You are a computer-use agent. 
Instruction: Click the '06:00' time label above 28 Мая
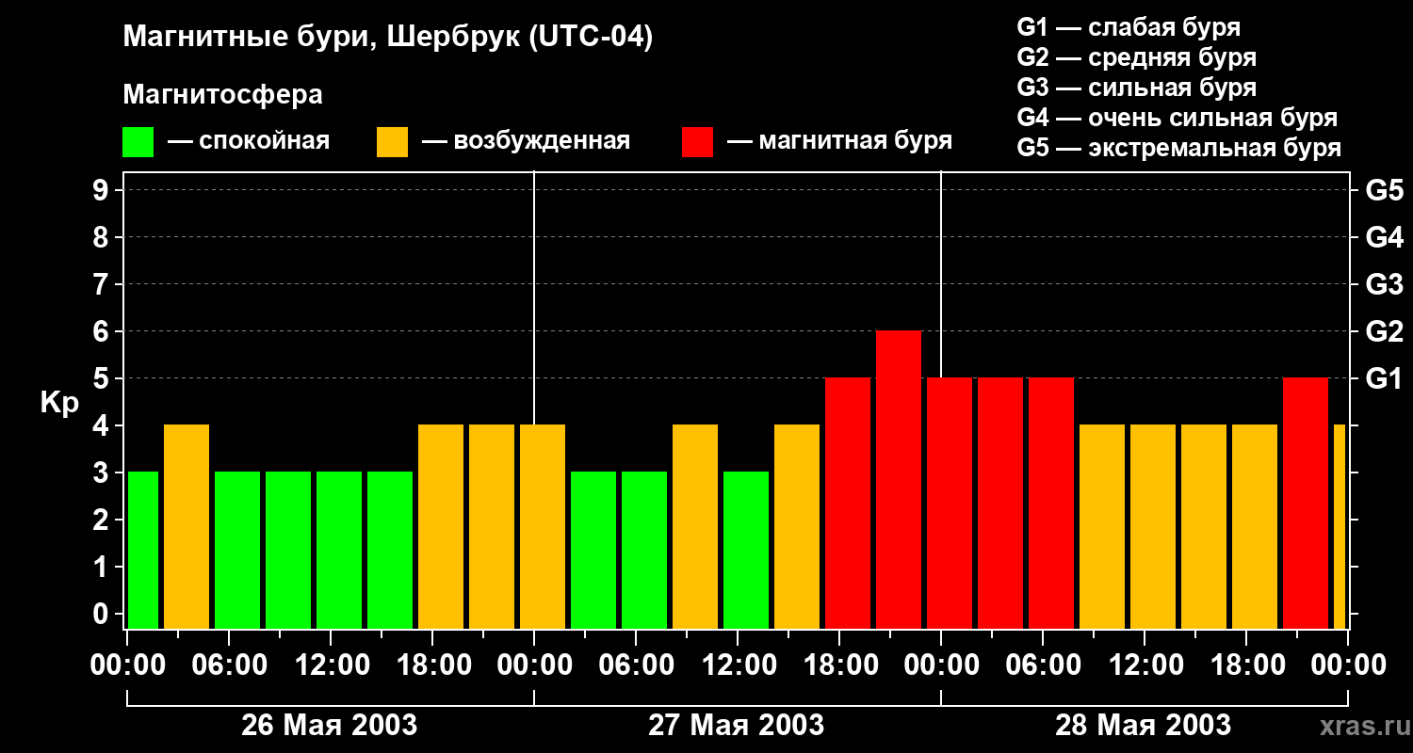click(1043, 665)
